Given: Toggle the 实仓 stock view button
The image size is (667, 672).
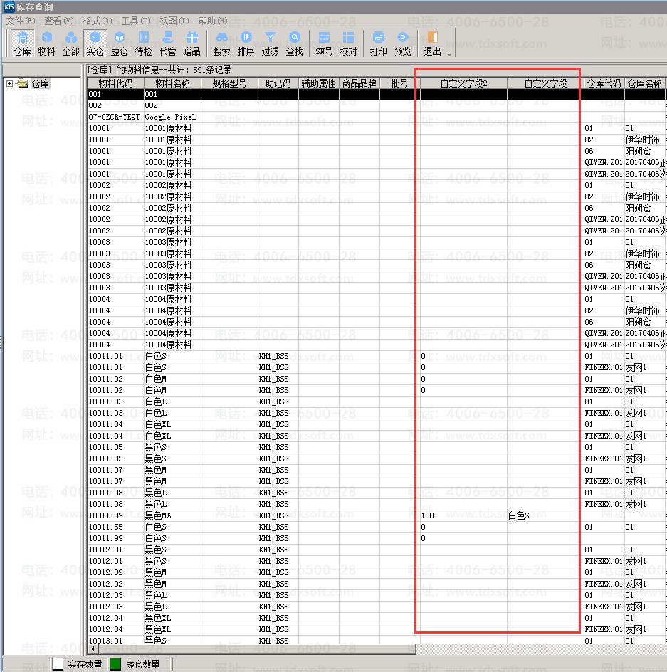Looking at the screenshot, I should [95, 43].
